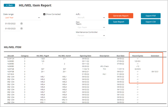Screen dimensions: 168x107
Task: Click the Due Date column header
Action: [121, 56]
